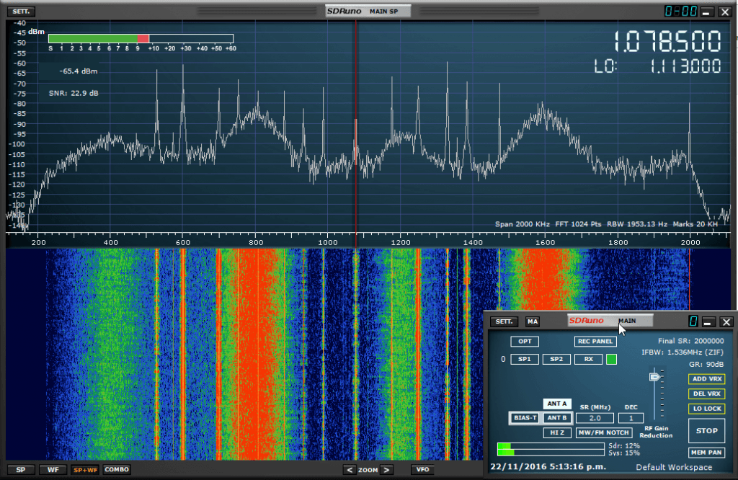Select the ANT B antenna input
This screenshot has height=480, width=738.
pos(556,418)
